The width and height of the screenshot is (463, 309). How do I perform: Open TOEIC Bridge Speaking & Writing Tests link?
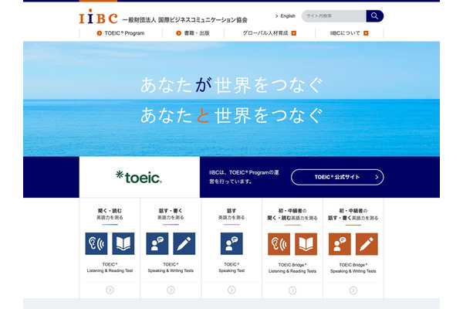(x=353, y=268)
